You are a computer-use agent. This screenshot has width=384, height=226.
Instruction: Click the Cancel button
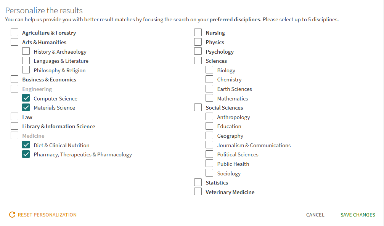[x=315, y=215]
